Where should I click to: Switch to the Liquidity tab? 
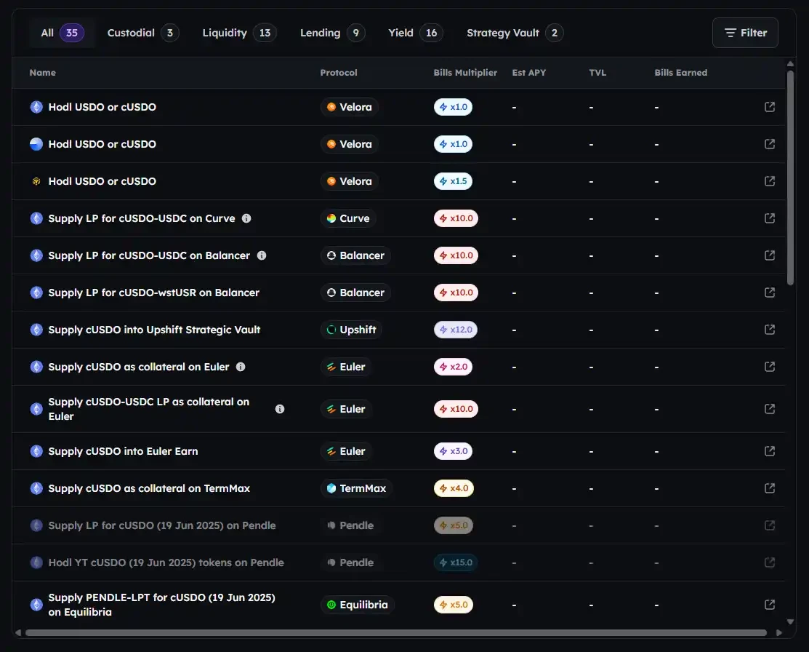coord(238,33)
